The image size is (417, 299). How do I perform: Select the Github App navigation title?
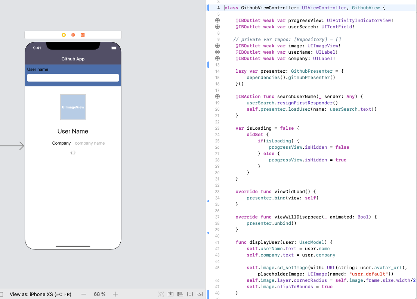coord(73,59)
